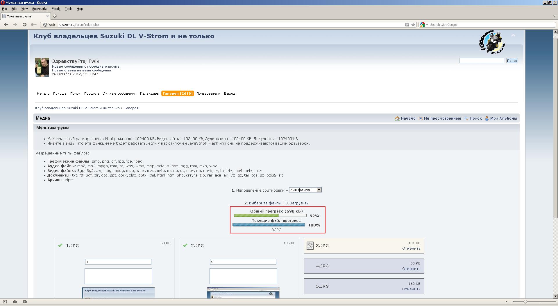Click the Галерея breadcrumb link
This screenshot has width=558, height=306.
pyautogui.click(x=131, y=108)
